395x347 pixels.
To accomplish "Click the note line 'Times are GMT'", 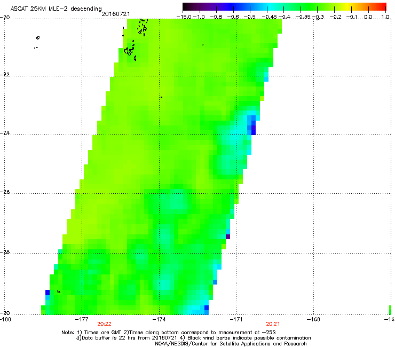I will 103,333.
